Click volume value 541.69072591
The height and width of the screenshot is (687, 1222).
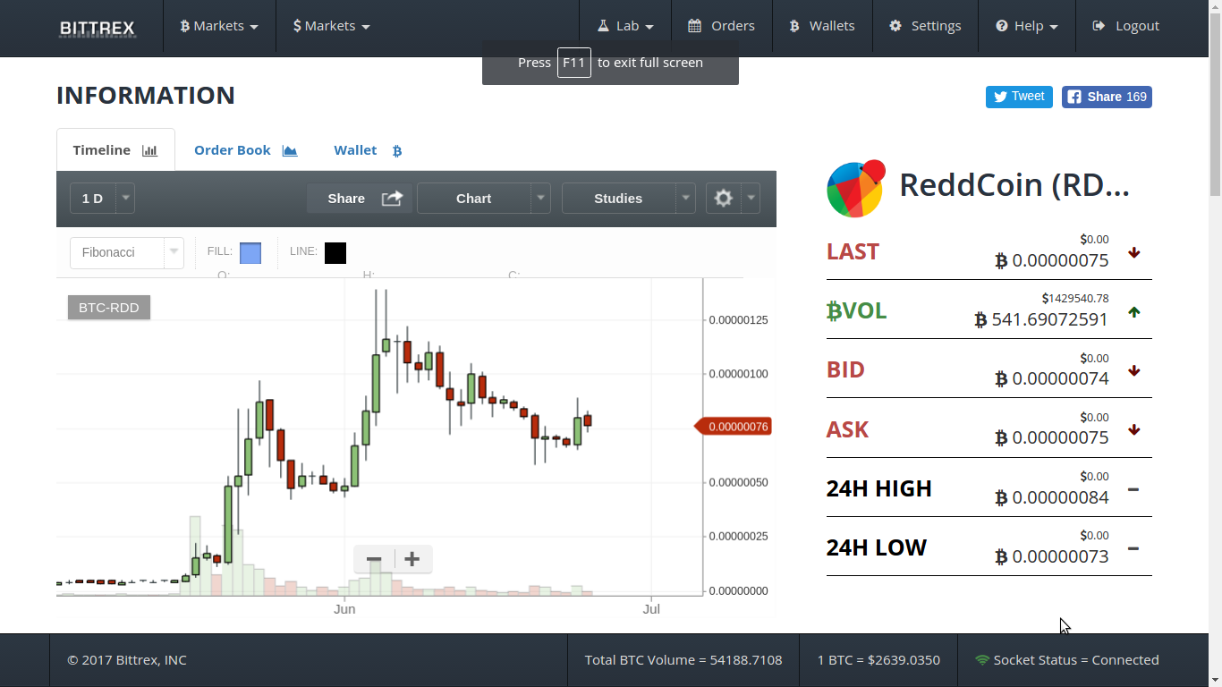[1041, 319]
